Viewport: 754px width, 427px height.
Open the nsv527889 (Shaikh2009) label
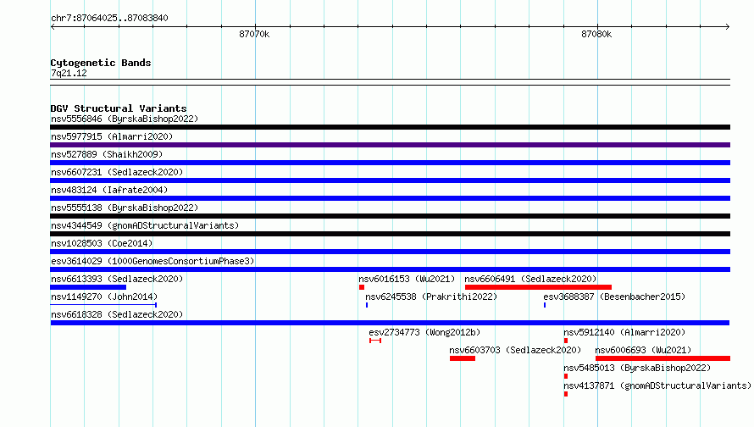pos(107,154)
